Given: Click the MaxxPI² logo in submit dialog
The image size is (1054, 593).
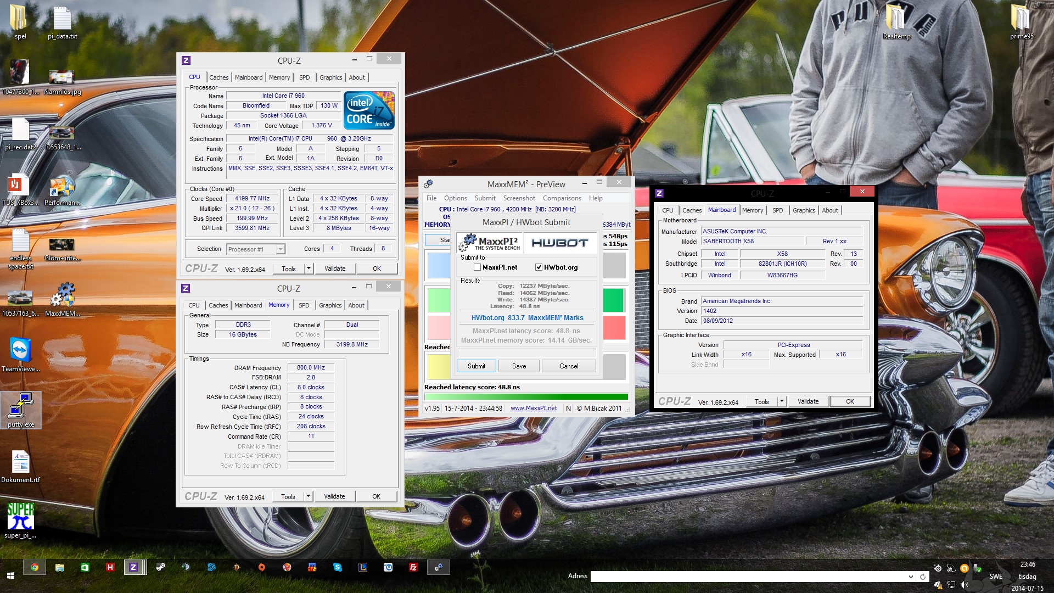Looking at the screenshot, I should pyautogui.click(x=489, y=242).
